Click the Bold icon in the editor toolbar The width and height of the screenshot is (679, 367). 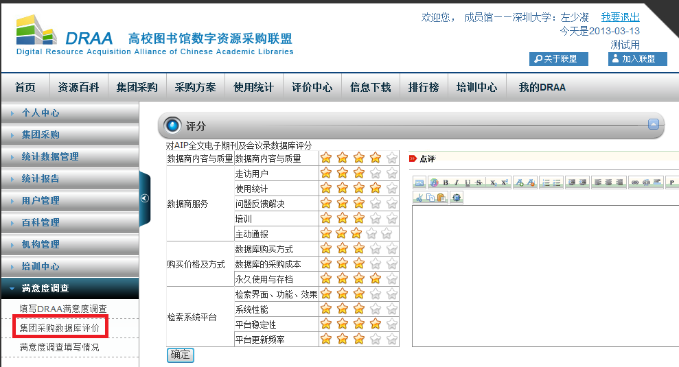(x=446, y=182)
